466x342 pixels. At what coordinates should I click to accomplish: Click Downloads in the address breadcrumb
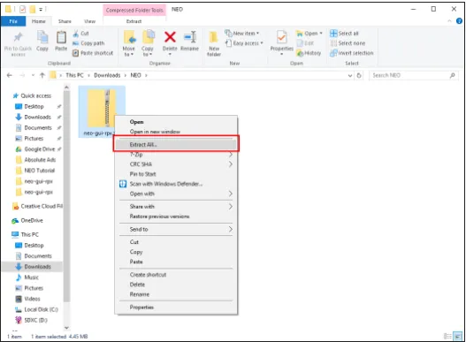click(x=107, y=75)
